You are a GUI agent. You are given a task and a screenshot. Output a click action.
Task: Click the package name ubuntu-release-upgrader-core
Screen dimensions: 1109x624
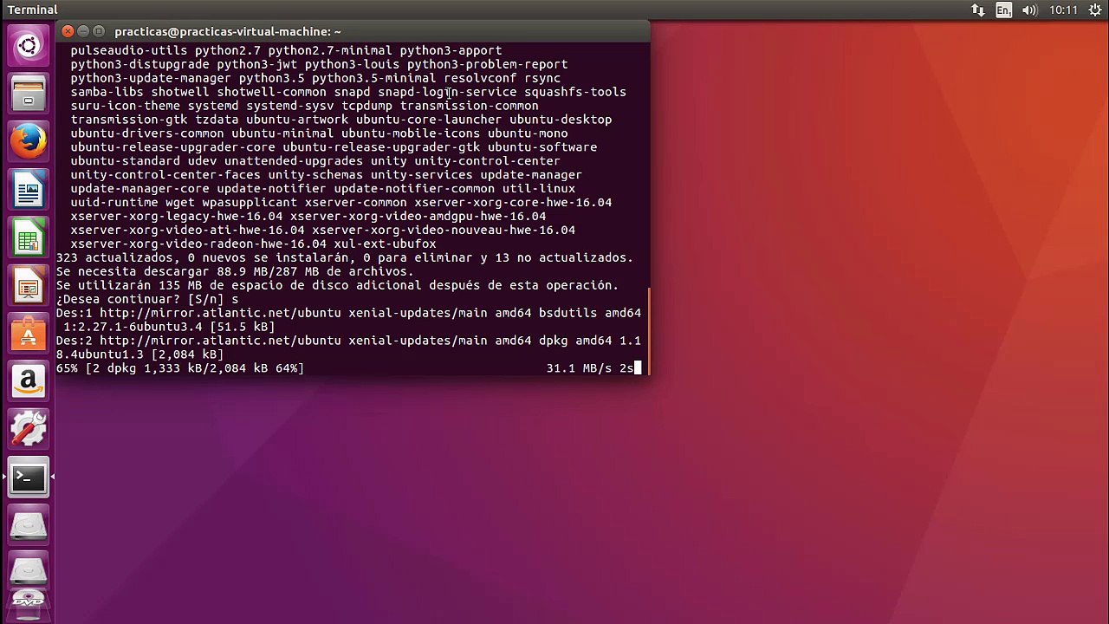click(x=173, y=147)
